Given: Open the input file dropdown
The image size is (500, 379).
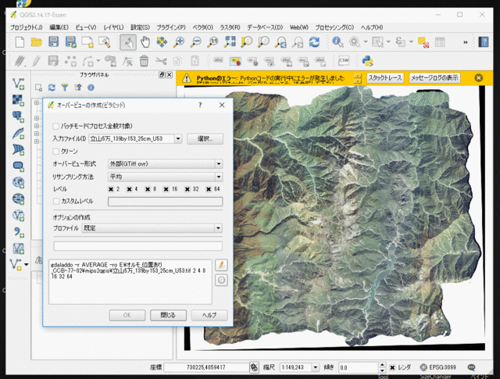Looking at the screenshot, I should click(178, 139).
